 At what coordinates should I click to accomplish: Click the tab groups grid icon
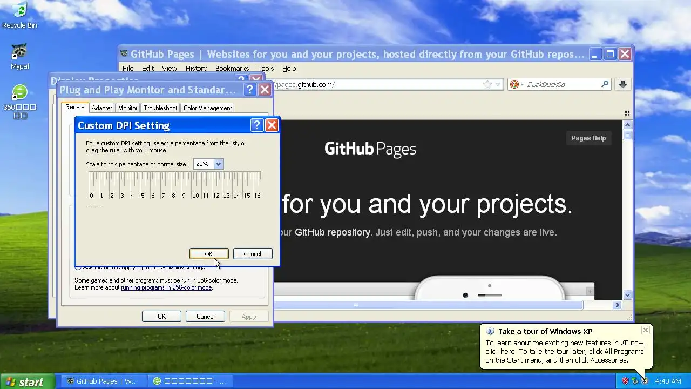tap(627, 113)
